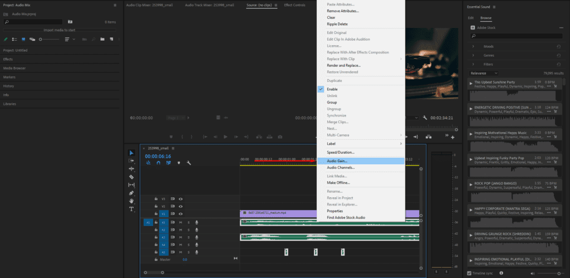Select video clip on V1 track

tap(330, 213)
